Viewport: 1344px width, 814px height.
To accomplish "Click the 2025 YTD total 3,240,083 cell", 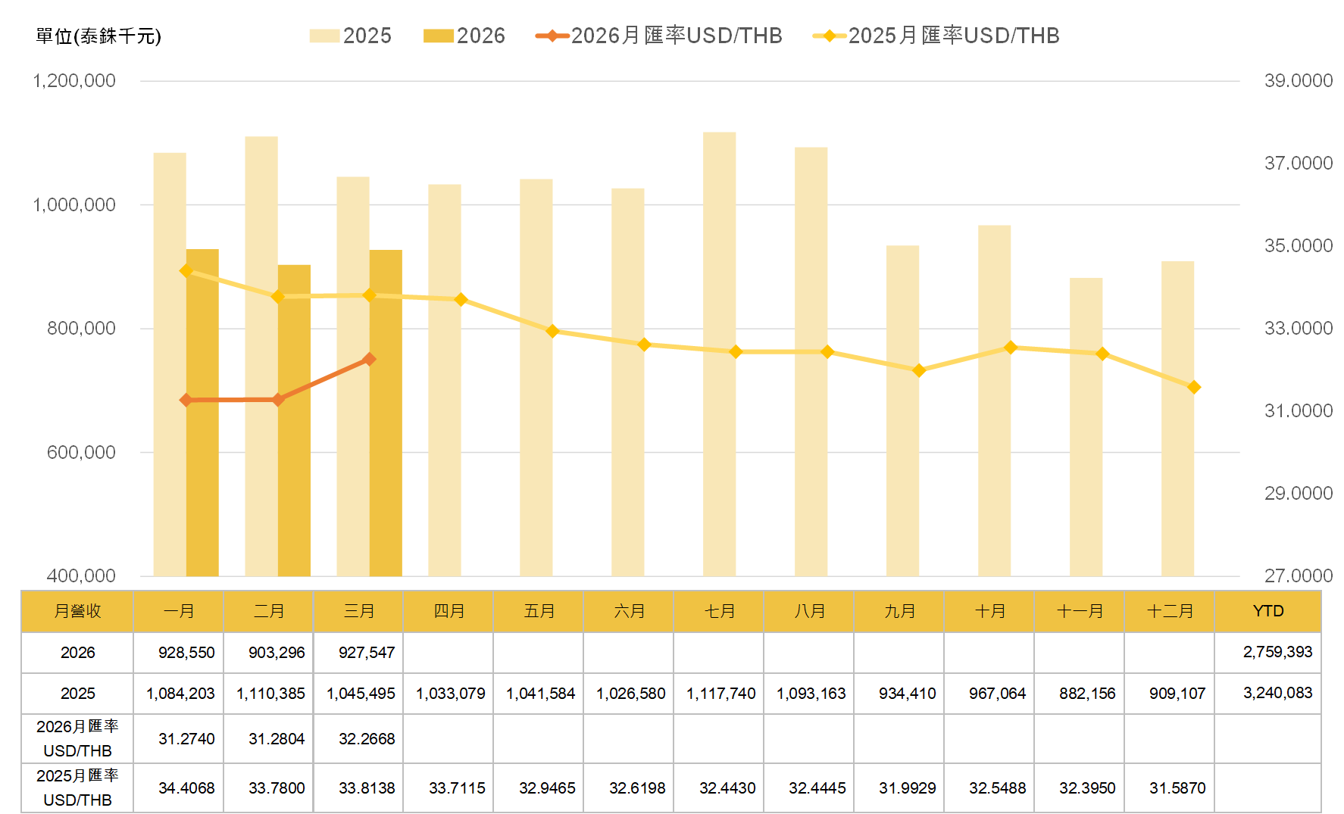I will coord(1267,693).
